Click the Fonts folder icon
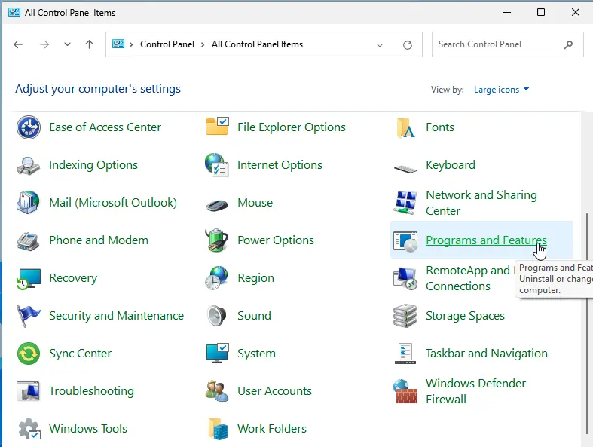 coord(405,127)
